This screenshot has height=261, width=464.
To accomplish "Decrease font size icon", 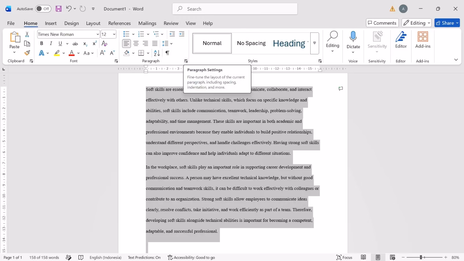I will (x=112, y=53).
